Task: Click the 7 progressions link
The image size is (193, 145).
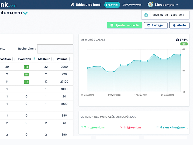Action: [x=92, y=127]
